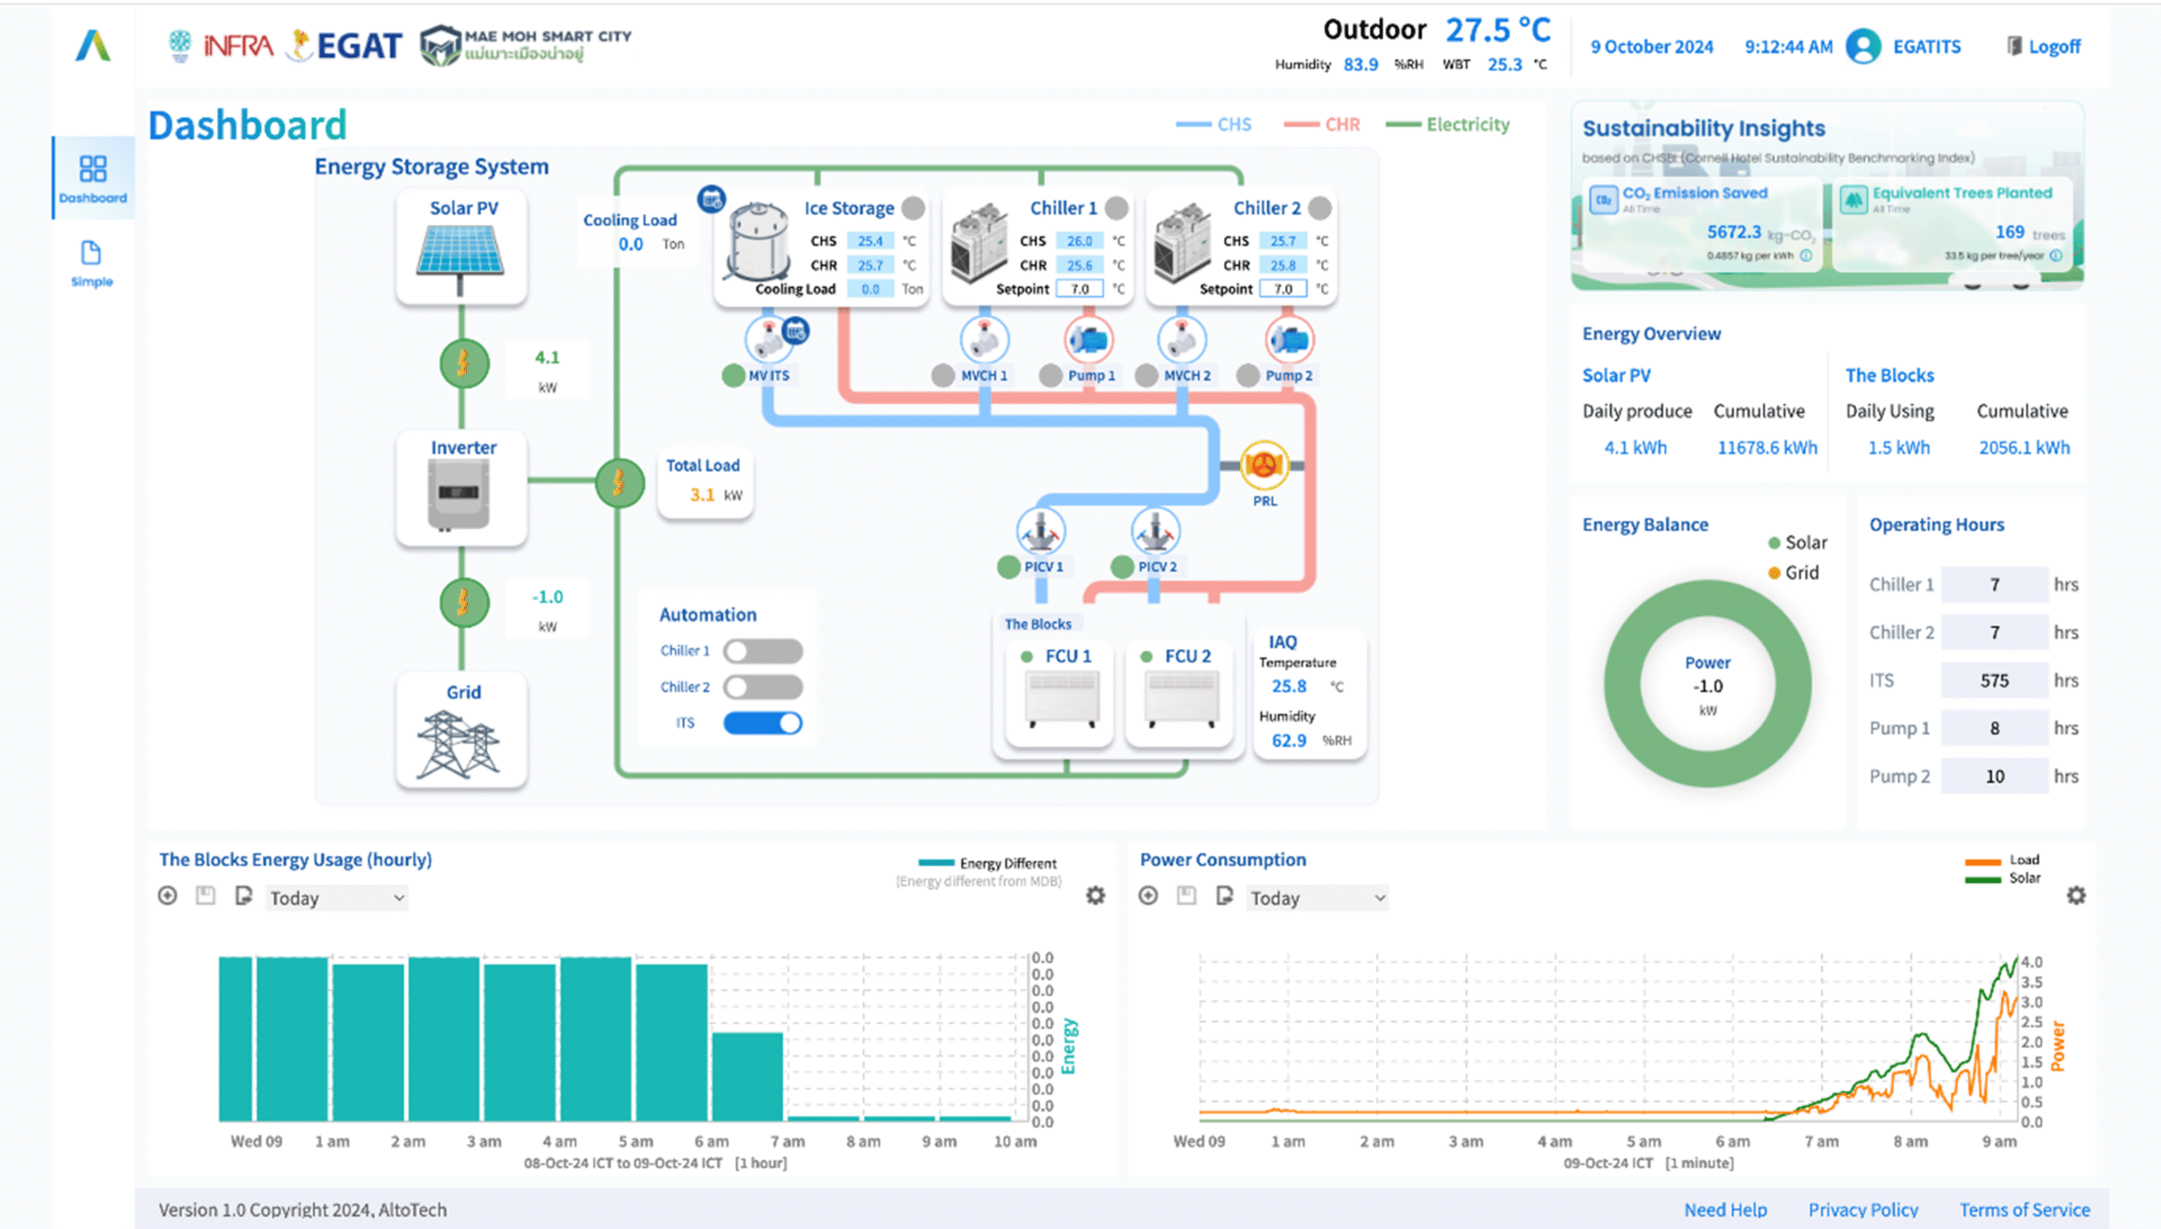Click the Power Consumption export icon
This screenshot has height=1229, width=2161.
pos(1224,896)
